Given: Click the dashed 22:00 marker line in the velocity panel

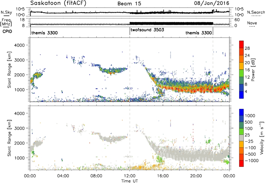Looking at the screenshot, I should click(x=213, y=137).
